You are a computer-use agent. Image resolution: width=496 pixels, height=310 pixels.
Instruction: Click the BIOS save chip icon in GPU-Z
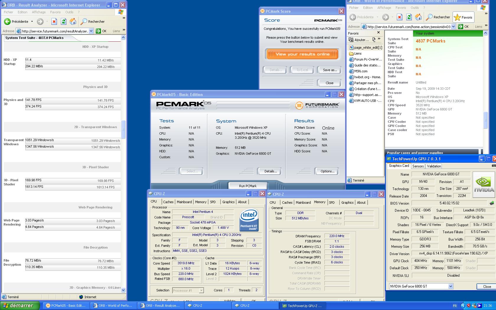[x=492, y=203]
